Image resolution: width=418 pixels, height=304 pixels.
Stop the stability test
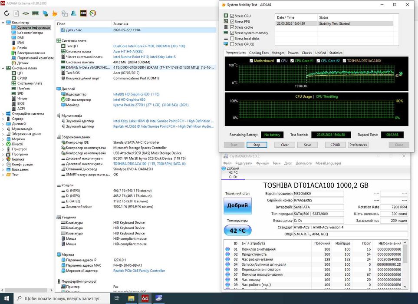(257, 145)
